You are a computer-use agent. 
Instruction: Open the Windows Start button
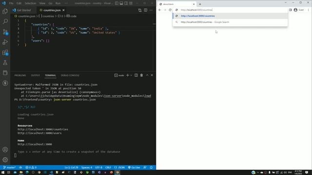click(x=3, y=173)
